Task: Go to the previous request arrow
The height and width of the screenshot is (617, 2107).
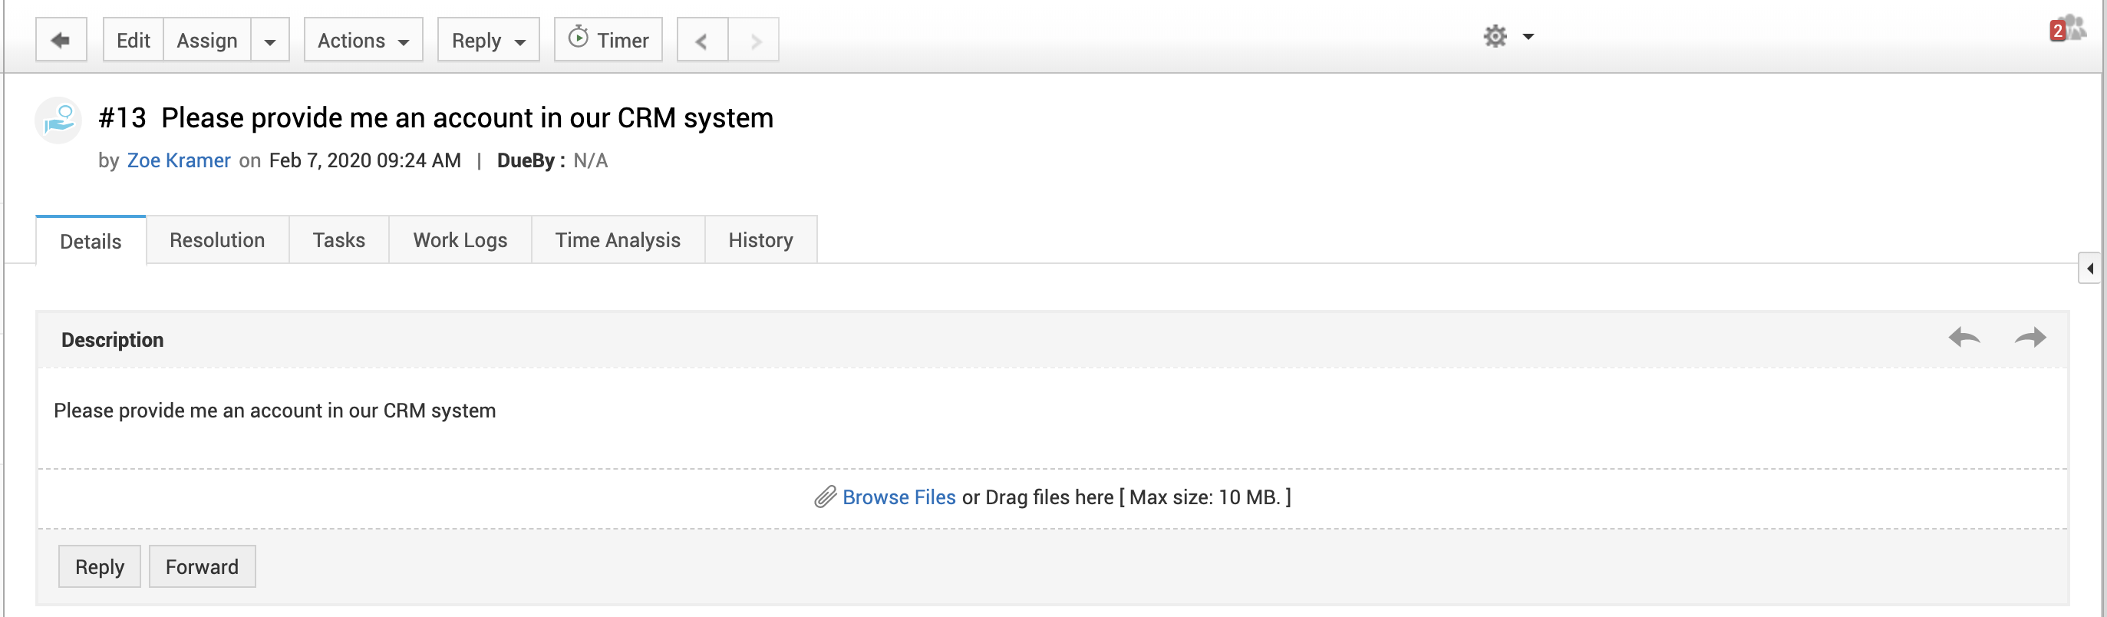Action: 702,40
